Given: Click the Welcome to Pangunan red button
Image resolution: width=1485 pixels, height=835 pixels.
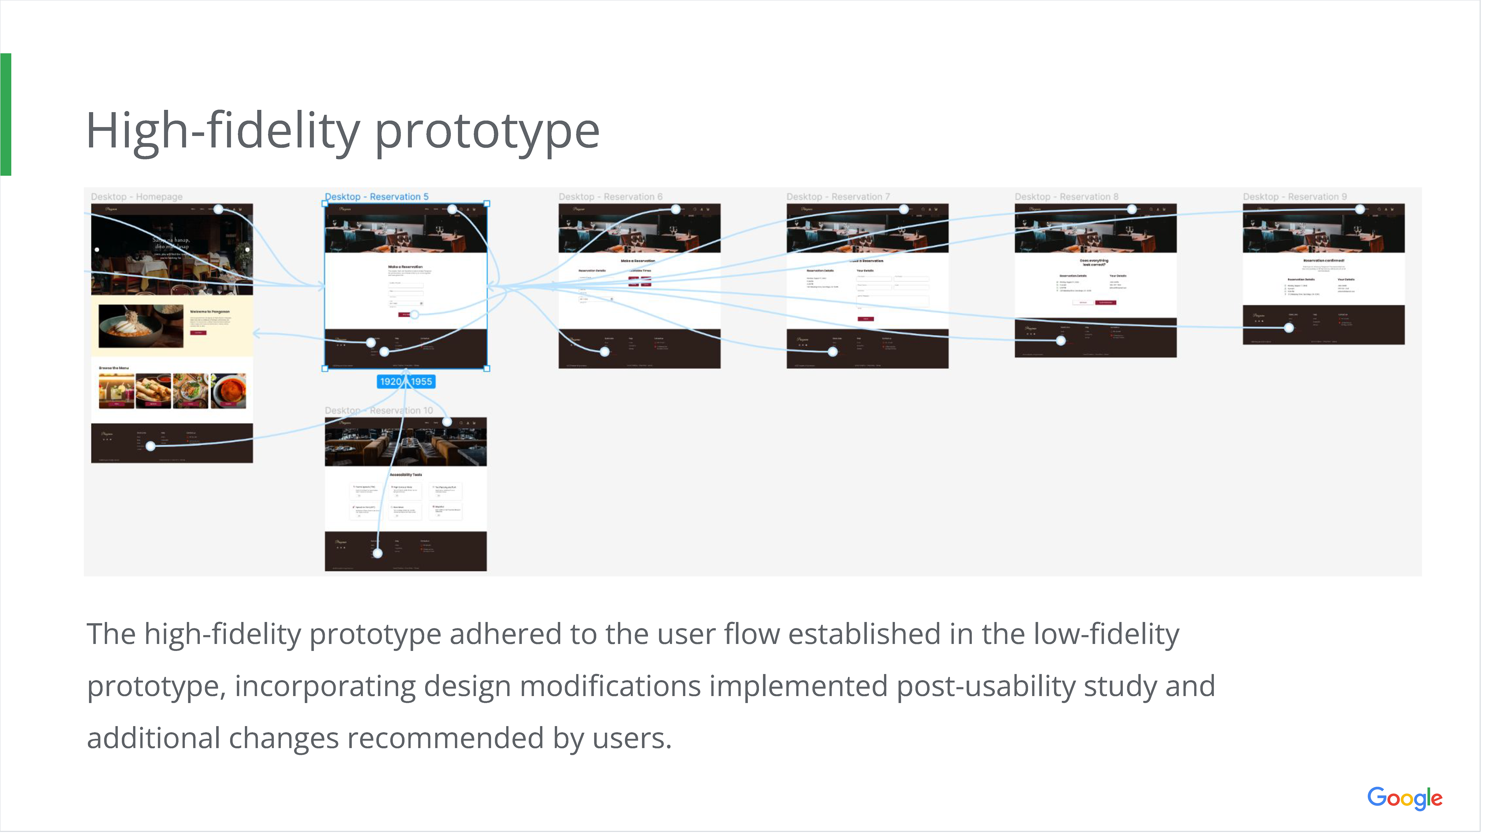Looking at the screenshot, I should pos(198,334).
